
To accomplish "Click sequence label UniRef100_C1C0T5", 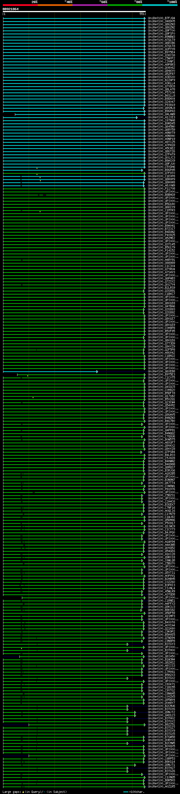I will pyautogui.click(x=161, y=378).
